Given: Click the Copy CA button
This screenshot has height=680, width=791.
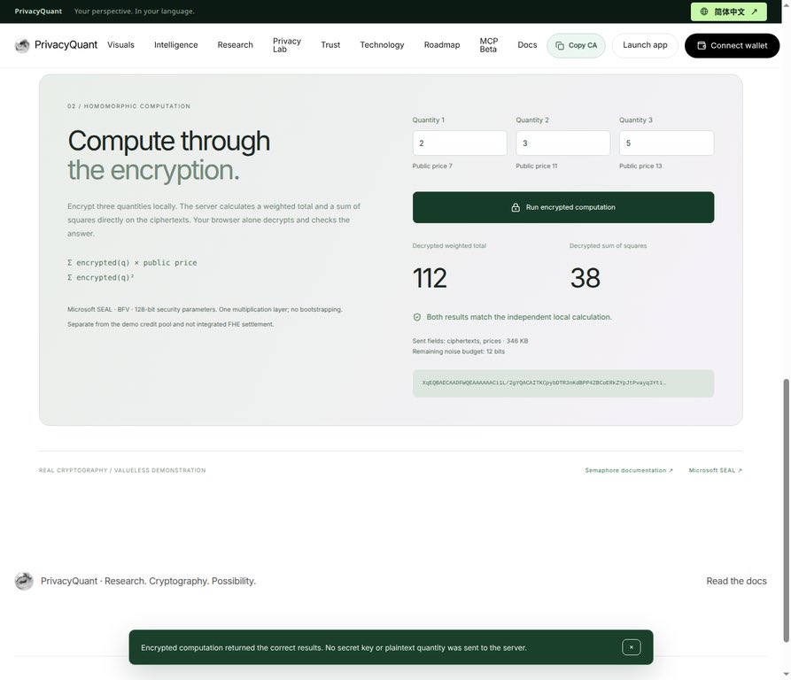Looking at the screenshot, I should click(576, 45).
